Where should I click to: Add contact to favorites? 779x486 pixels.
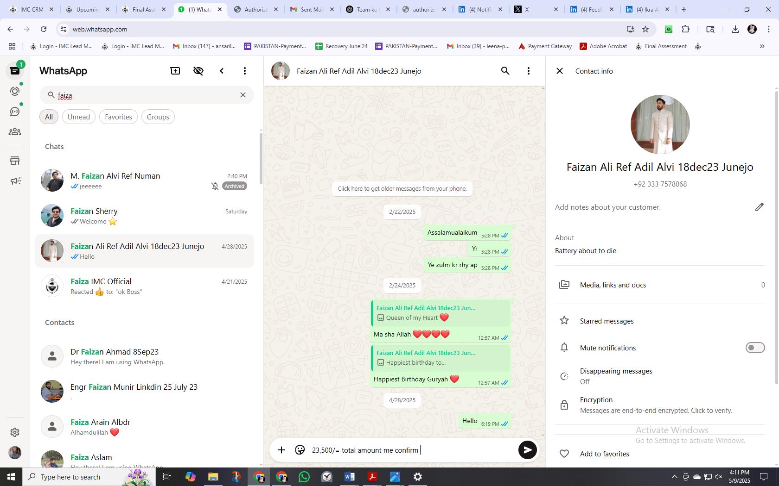pos(660,454)
